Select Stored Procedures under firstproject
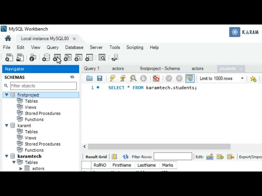262x196 pixels. point(43,114)
